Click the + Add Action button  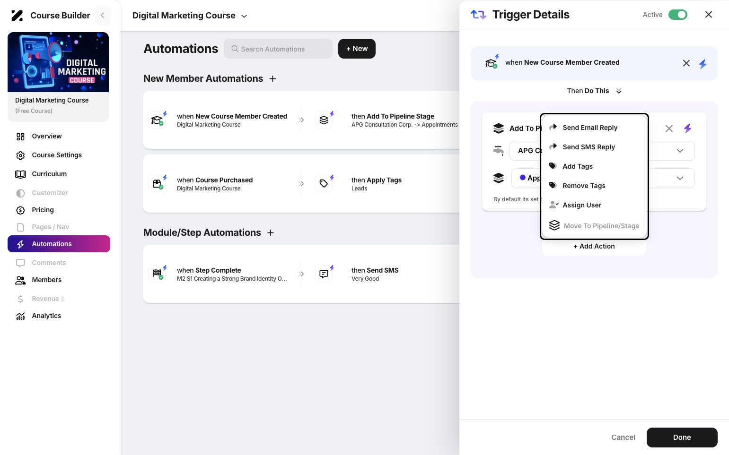[x=594, y=246]
